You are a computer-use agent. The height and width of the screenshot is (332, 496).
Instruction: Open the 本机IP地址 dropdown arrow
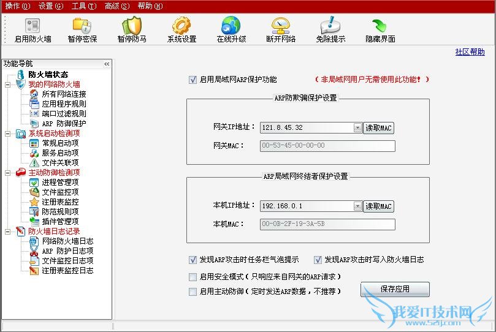point(357,206)
